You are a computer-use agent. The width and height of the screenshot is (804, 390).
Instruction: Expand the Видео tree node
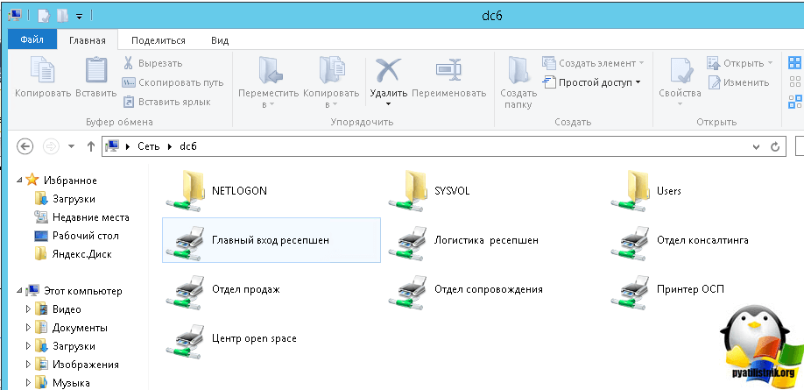coord(28,309)
